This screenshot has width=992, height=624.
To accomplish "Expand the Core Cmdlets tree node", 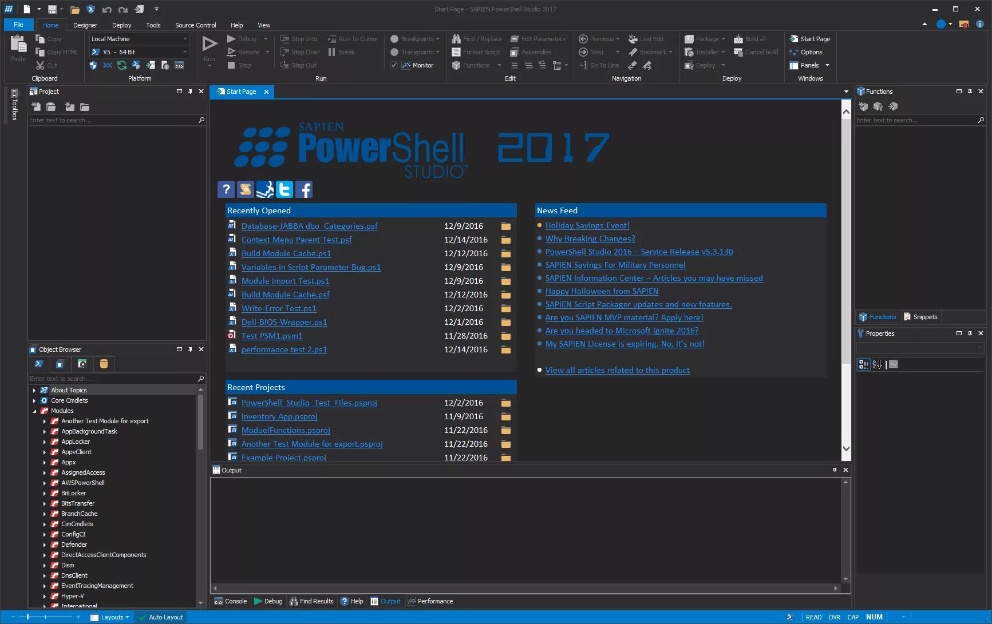I will tap(34, 400).
